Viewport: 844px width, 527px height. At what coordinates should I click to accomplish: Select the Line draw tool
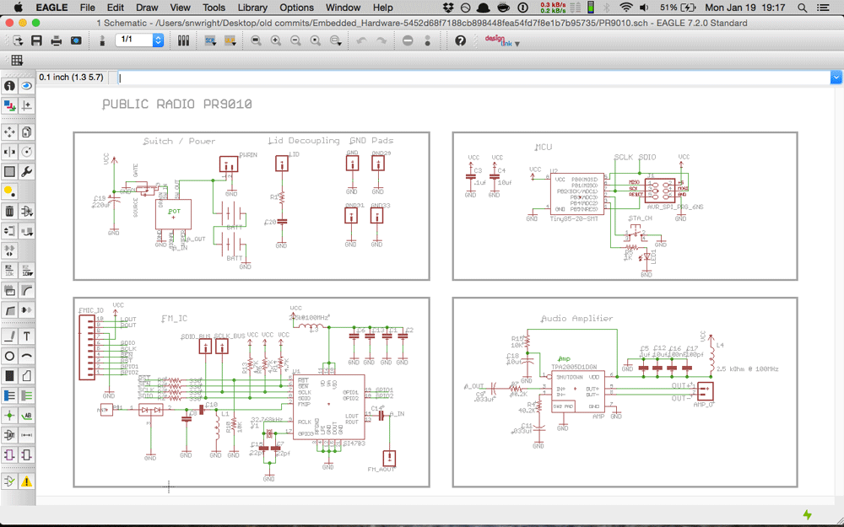click(9, 336)
